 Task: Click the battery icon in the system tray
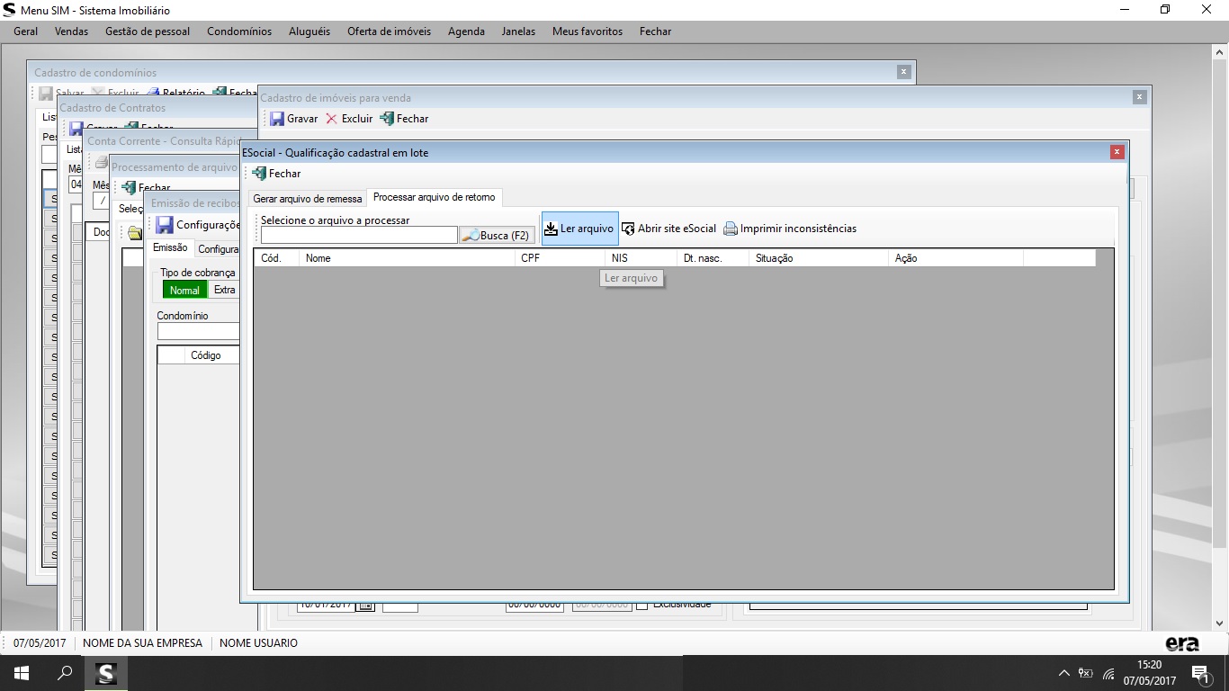[1086, 673]
